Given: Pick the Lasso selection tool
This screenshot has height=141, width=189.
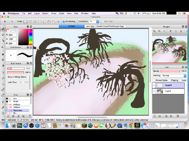Looking at the screenshot, I should click(3, 78).
